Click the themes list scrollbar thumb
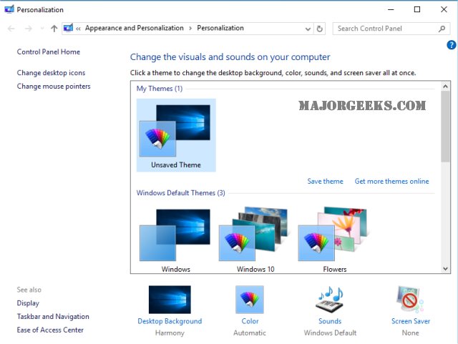Screen dimensions: 458x344 (445, 126)
